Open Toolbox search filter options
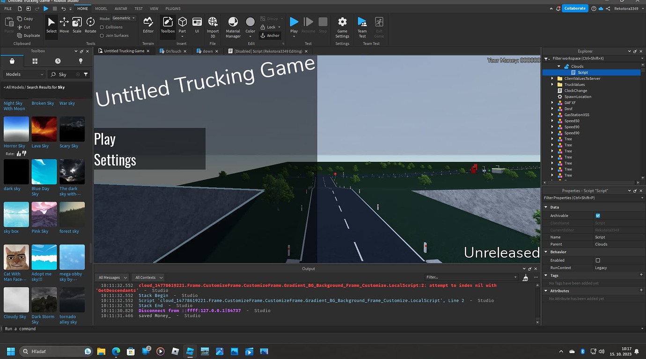 coord(86,74)
